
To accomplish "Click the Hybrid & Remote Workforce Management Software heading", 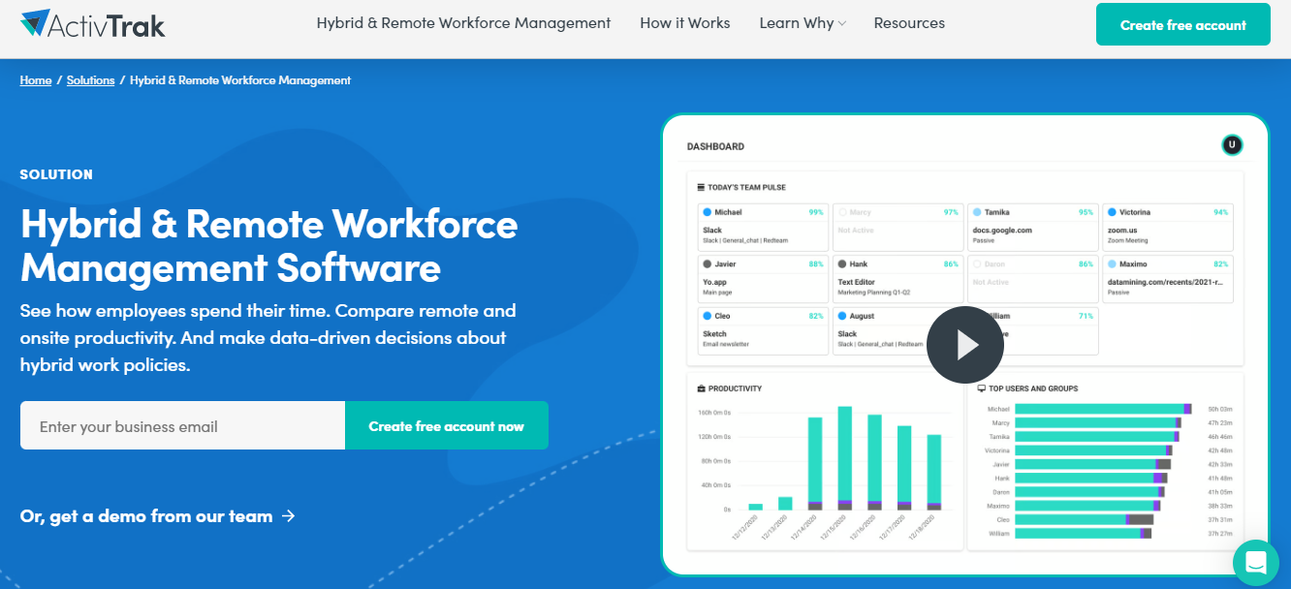I will click(x=269, y=245).
